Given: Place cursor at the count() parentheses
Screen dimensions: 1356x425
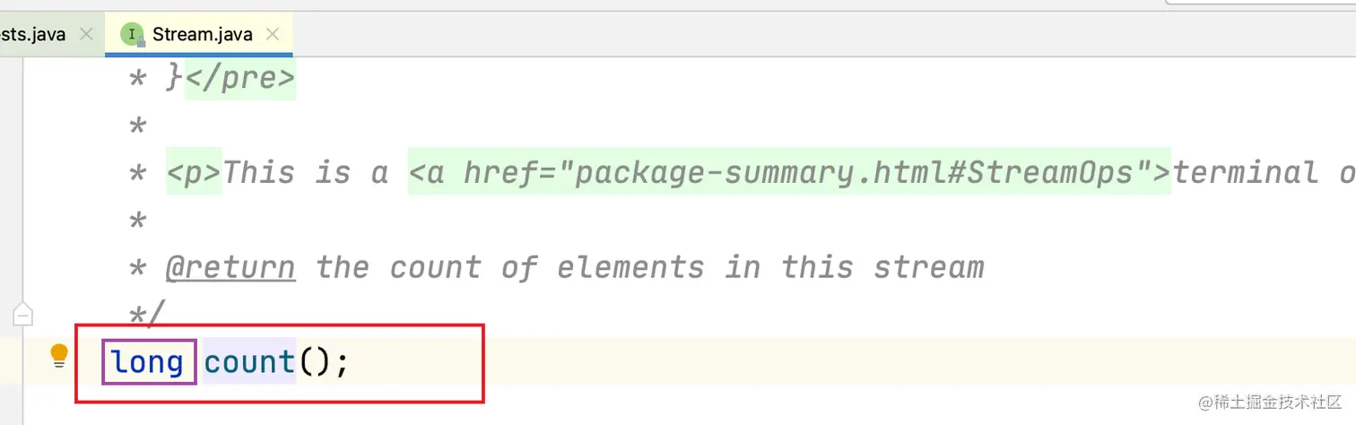Looking at the screenshot, I should (315, 362).
